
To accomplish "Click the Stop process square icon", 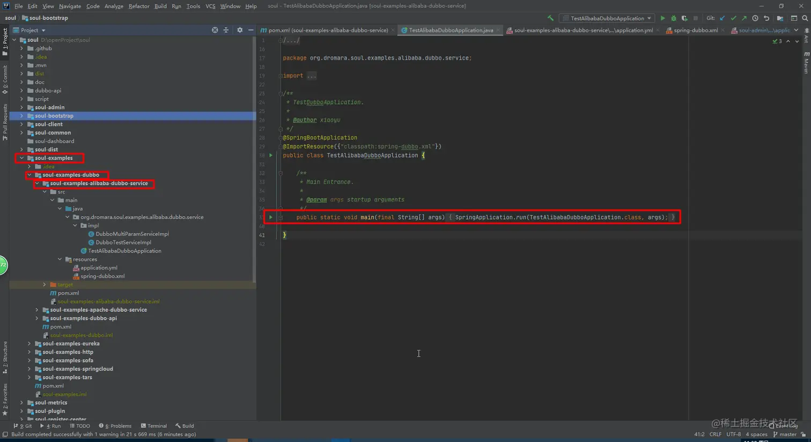I will pyautogui.click(x=696, y=18).
